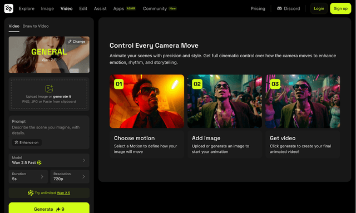Click the magic wand icon beside Enhance on
The height and width of the screenshot is (213, 356).
click(16, 142)
